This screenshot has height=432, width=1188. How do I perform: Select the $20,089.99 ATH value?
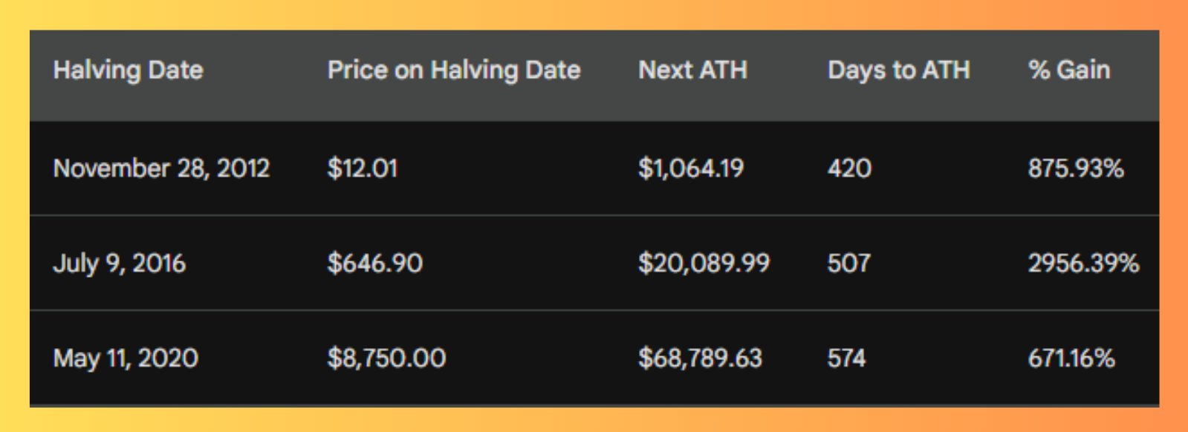click(704, 264)
